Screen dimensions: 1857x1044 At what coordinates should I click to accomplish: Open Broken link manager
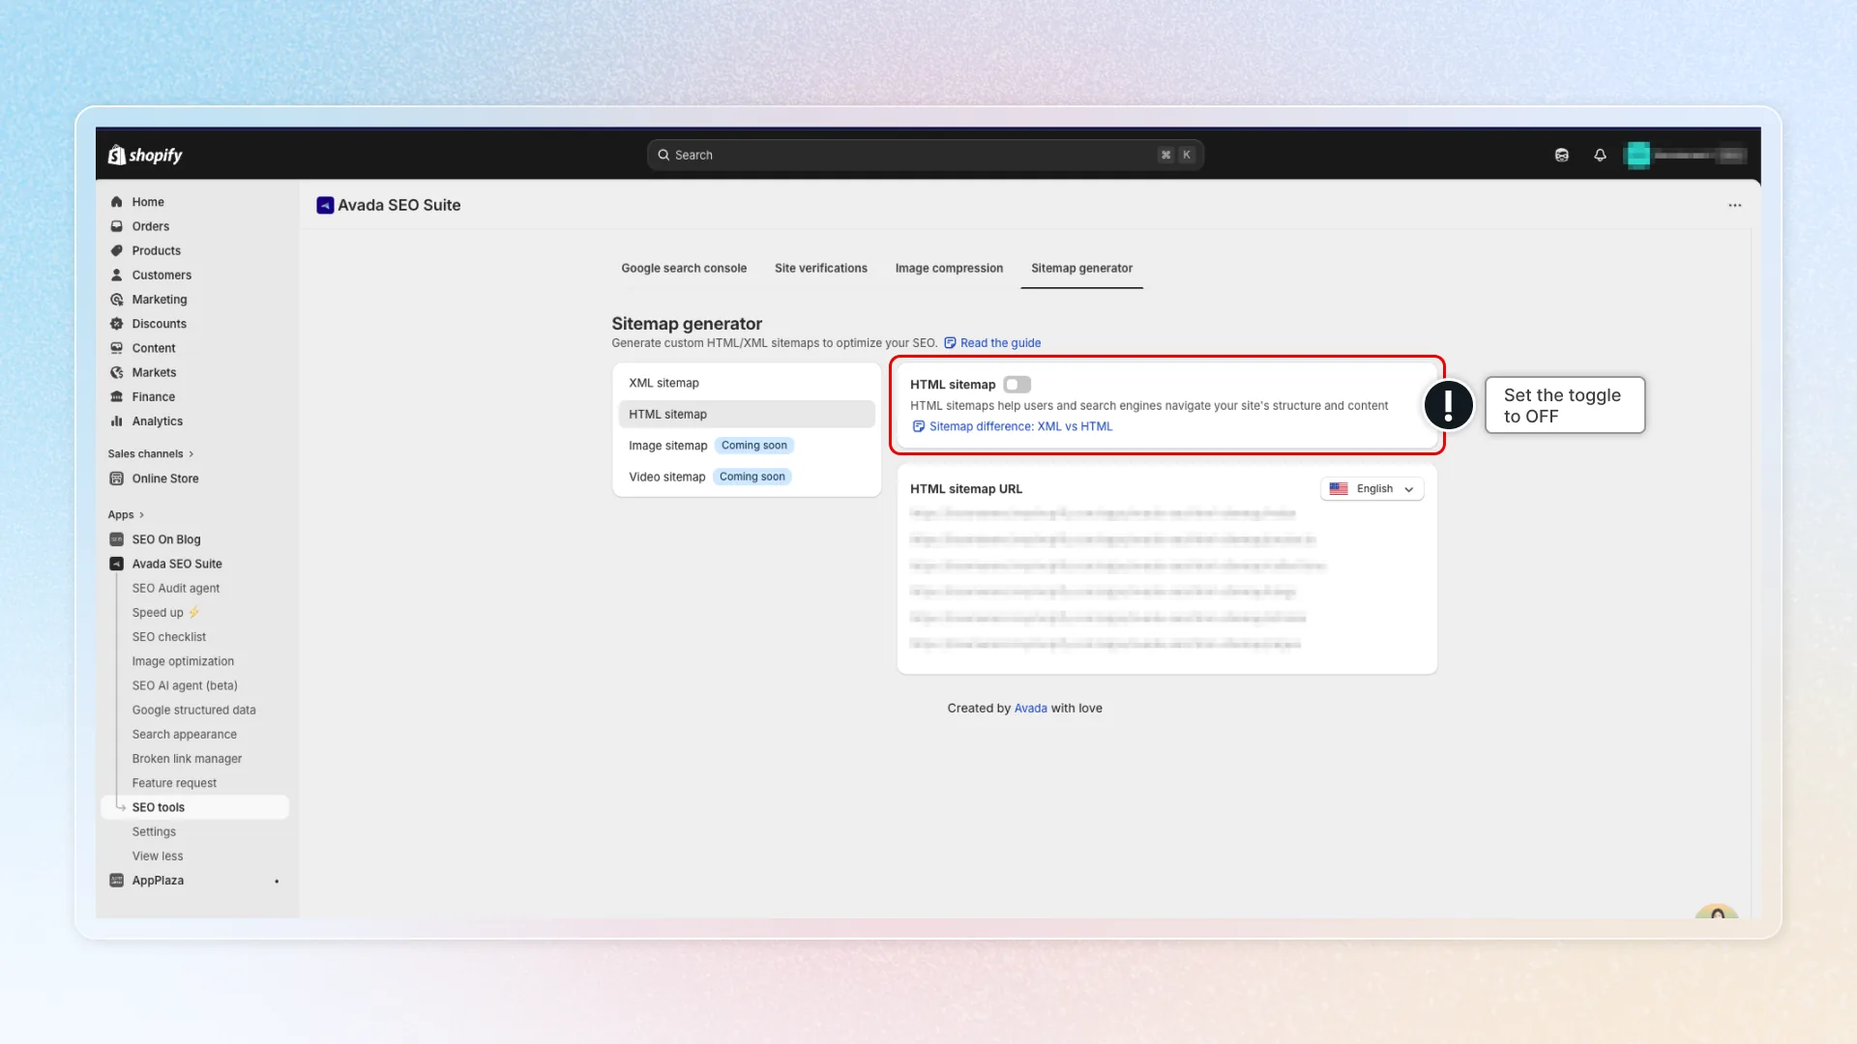187,759
